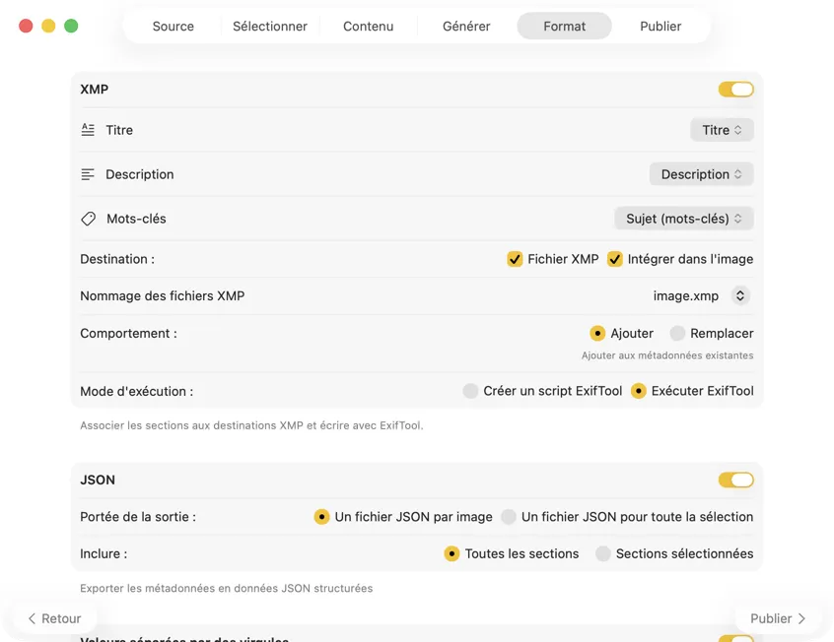
Task: Click the Mots-clés tag icon
Action: 88,219
